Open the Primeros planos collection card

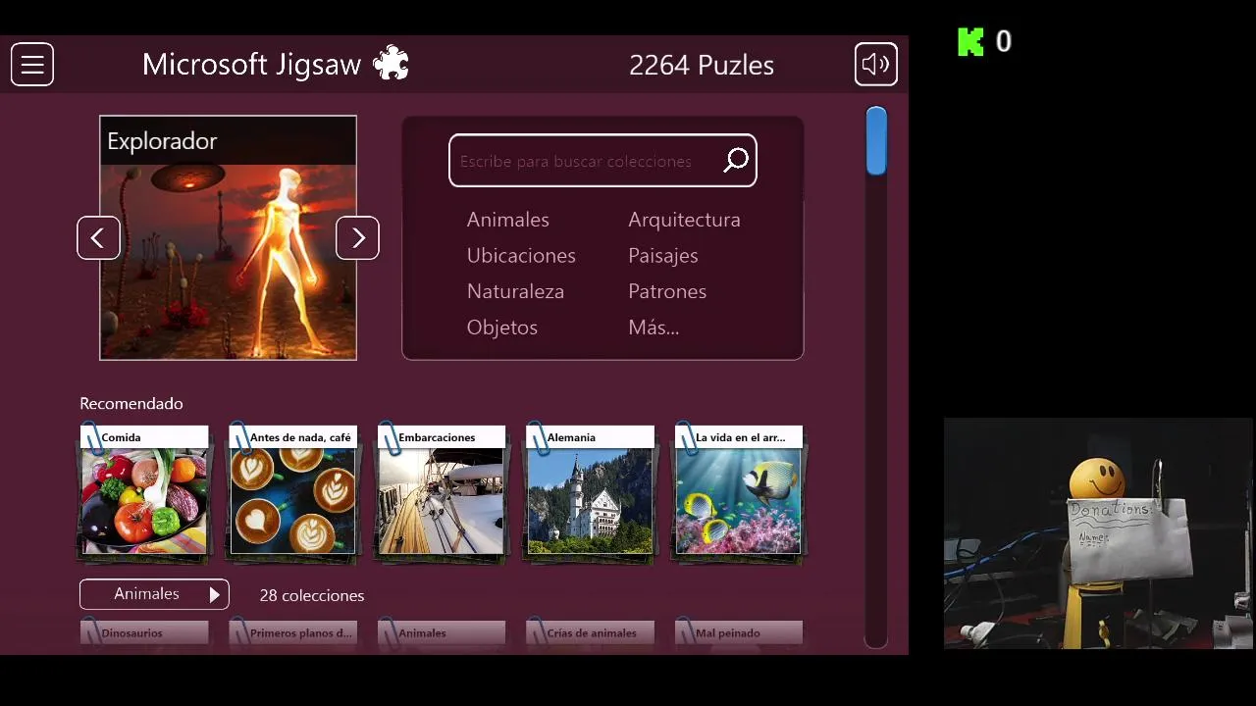[x=293, y=633]
